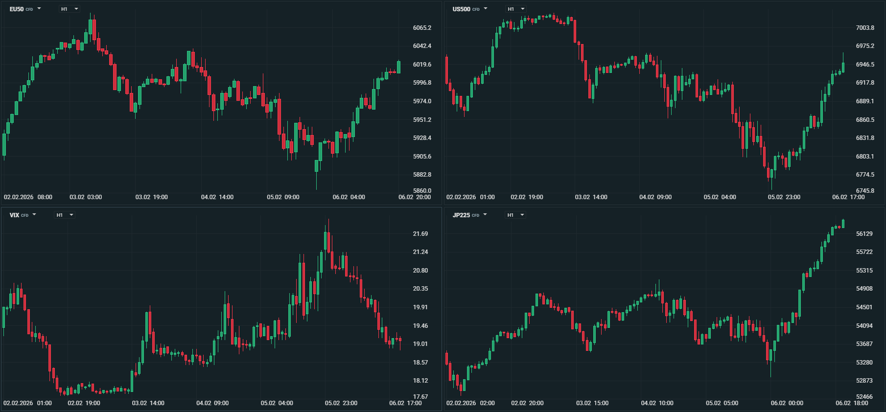886x412 pixels.
Task: Click the 04.02 14:00 time label on EU50 chart
Action: coord(217,197)
